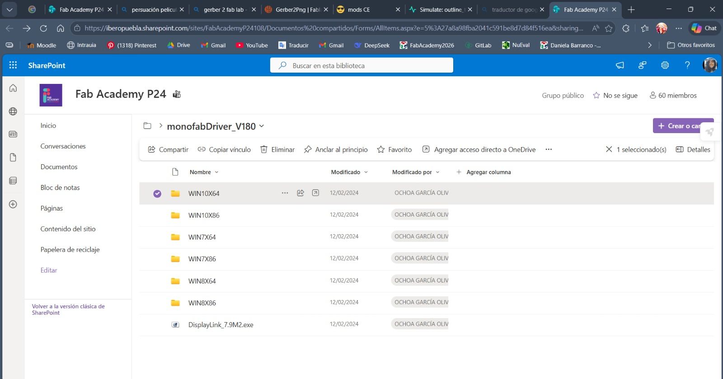
Task: Open Páginas in site navigation
Action: [x=52, y=208]
